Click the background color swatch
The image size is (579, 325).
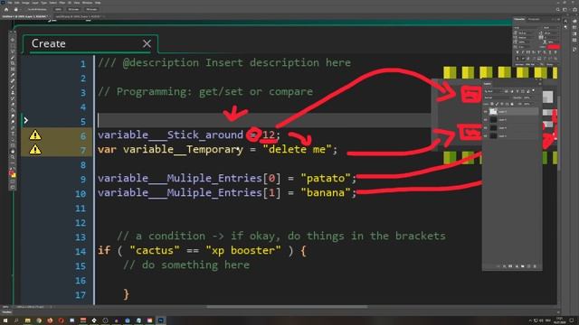(14, 175)
